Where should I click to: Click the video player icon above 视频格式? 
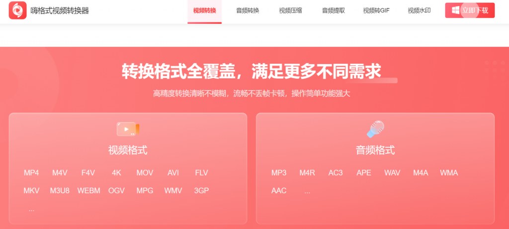(128, 129)
